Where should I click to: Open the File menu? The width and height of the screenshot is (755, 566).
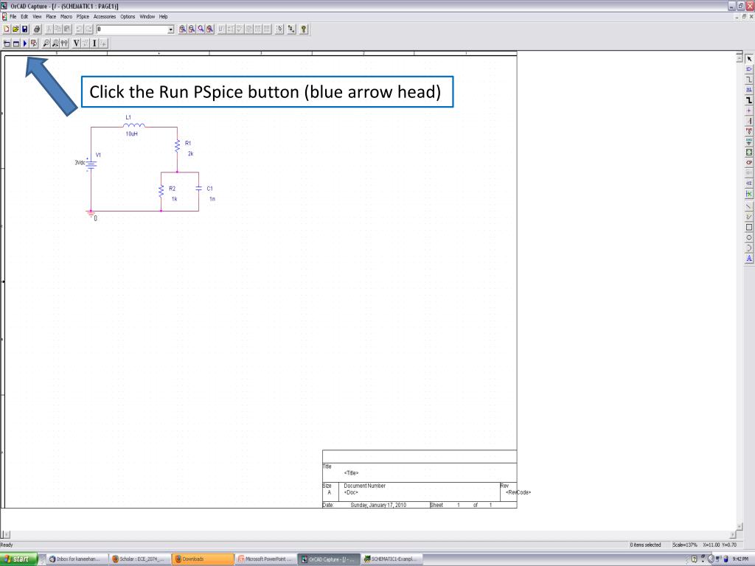(x=13, y=16)
